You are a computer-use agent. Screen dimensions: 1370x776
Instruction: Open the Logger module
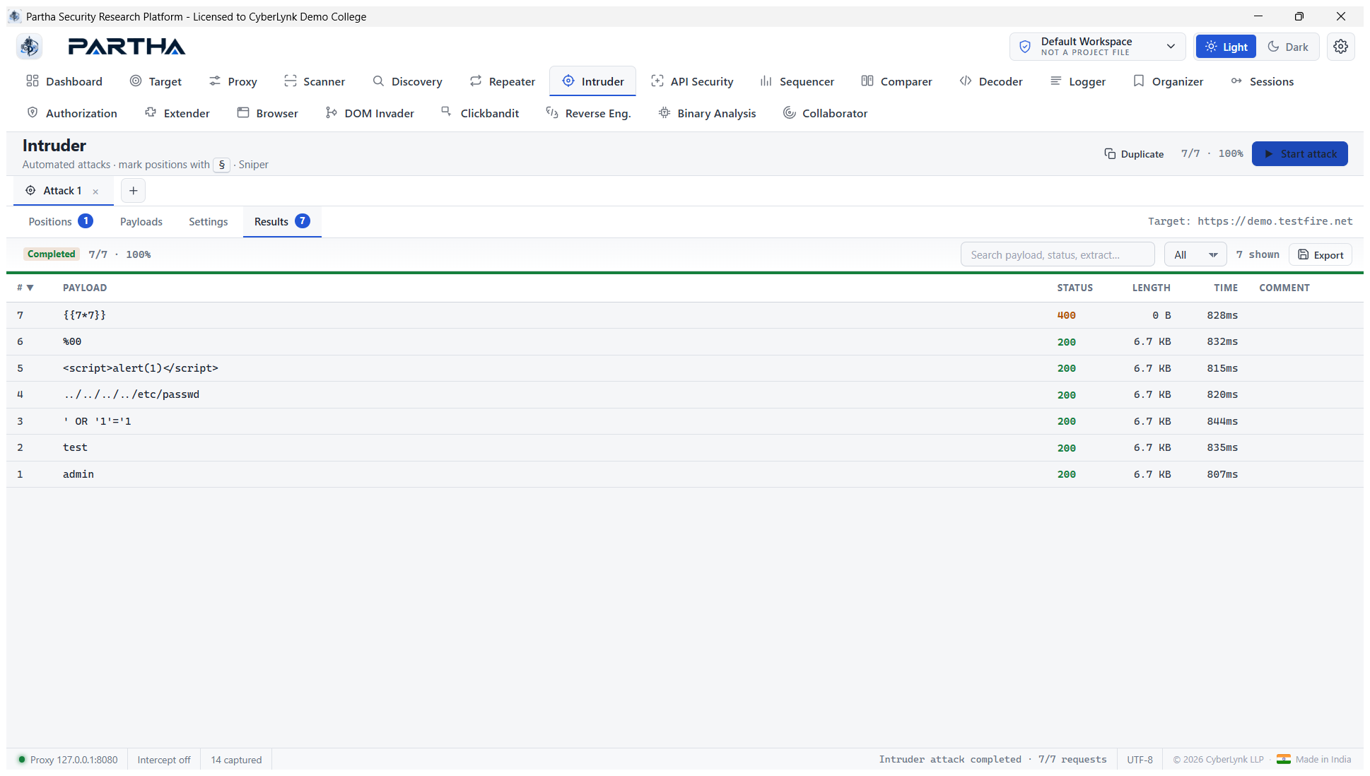[x=1077, y=81]
